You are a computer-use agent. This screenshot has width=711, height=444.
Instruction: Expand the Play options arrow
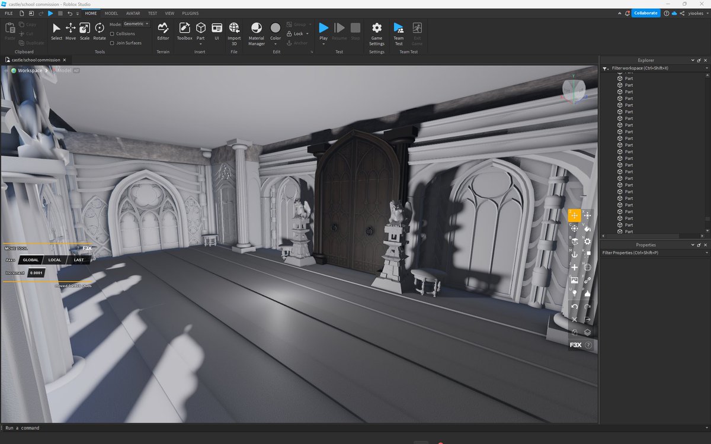pos(324,43)
